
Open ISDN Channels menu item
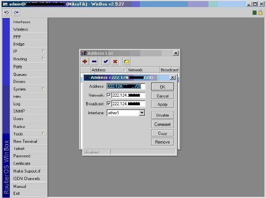(29, 178)
